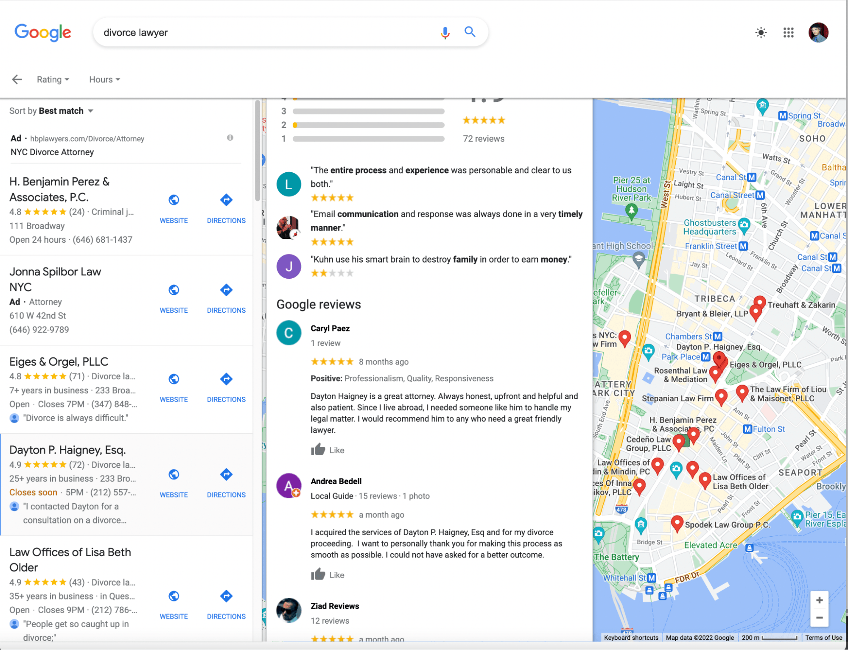848x650 pixels.
Task: Open reviewer Ziad Reviews' profile name
Action: click(x=335, y=606)
